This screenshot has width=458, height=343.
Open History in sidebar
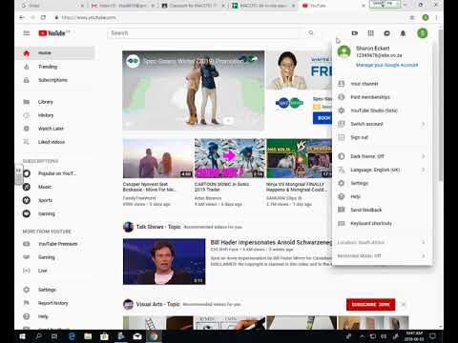pyautogui.click(x=54, y=115)
